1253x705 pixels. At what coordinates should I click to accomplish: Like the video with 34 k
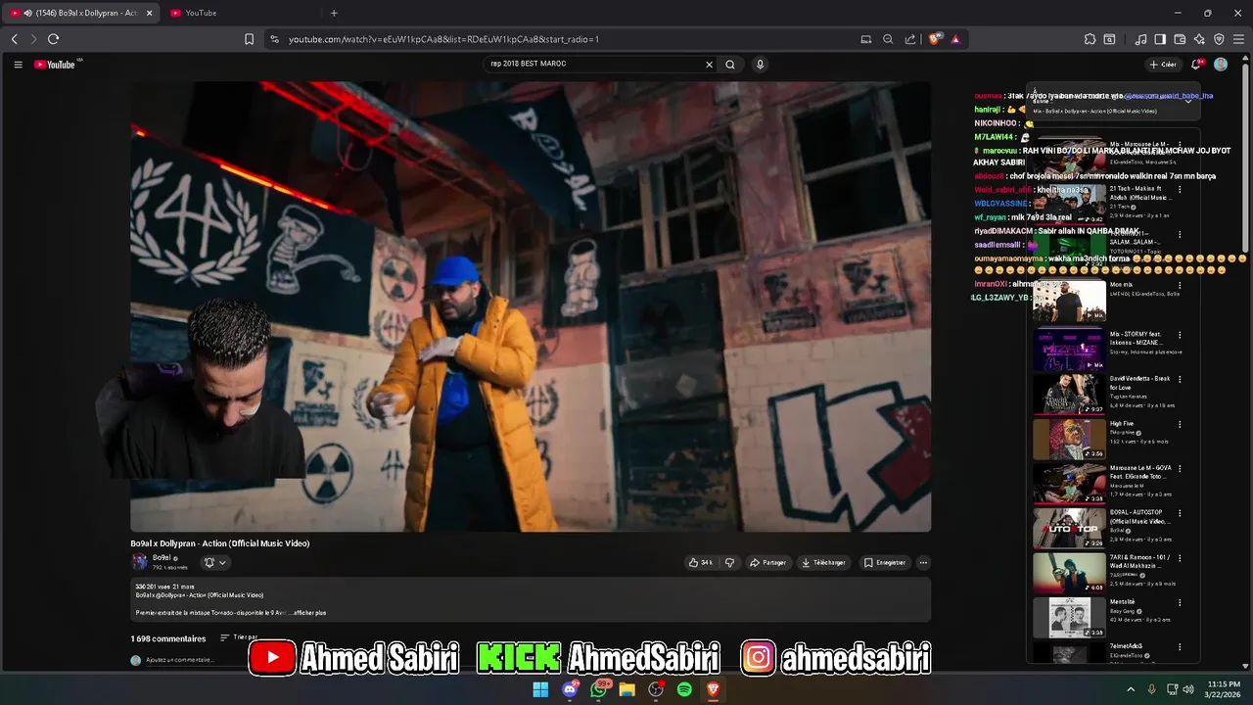[x=701, y=562]
